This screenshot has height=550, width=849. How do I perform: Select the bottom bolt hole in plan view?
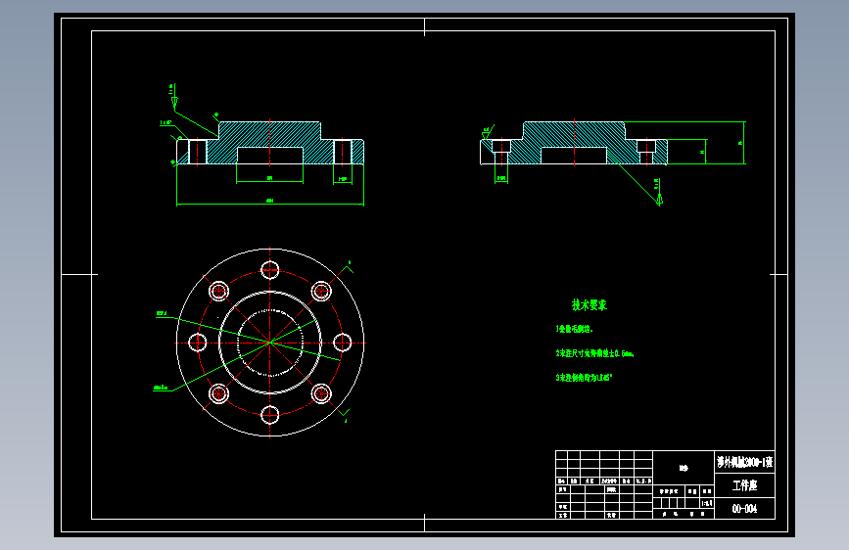269,415
